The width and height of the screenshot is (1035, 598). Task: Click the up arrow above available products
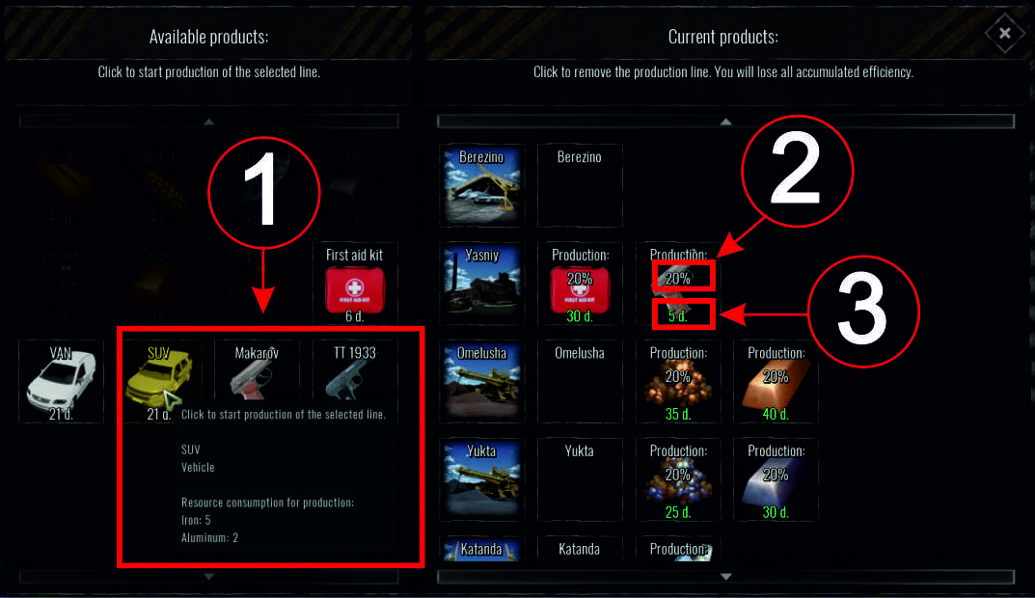click(208, 122)
